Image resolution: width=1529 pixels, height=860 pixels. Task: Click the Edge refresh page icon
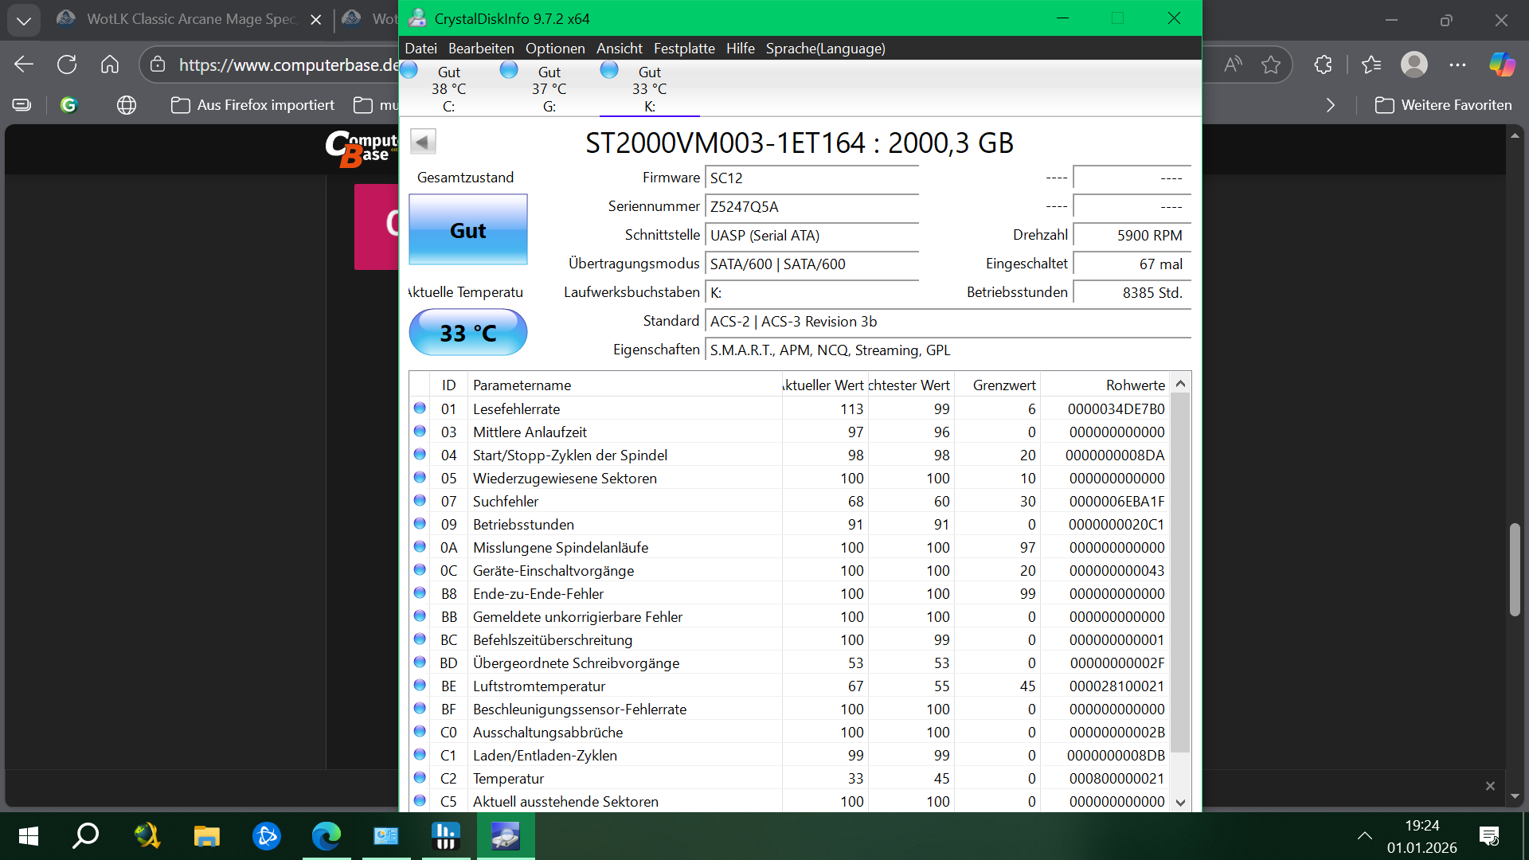pyautogui.click(x=67, y=64)
